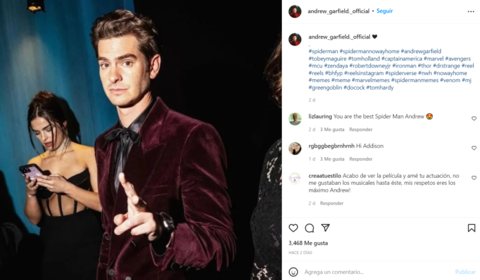Like lizlauring's comment with the heart

(474, 119)
